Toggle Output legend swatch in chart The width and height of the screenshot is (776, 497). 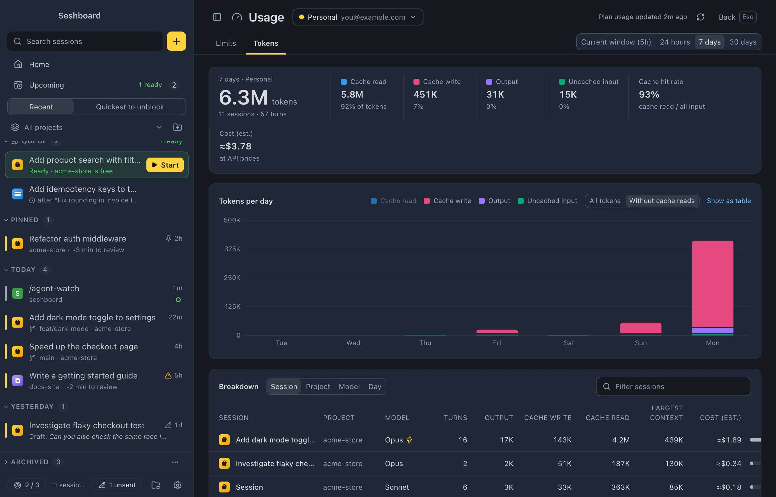(481, 201)
